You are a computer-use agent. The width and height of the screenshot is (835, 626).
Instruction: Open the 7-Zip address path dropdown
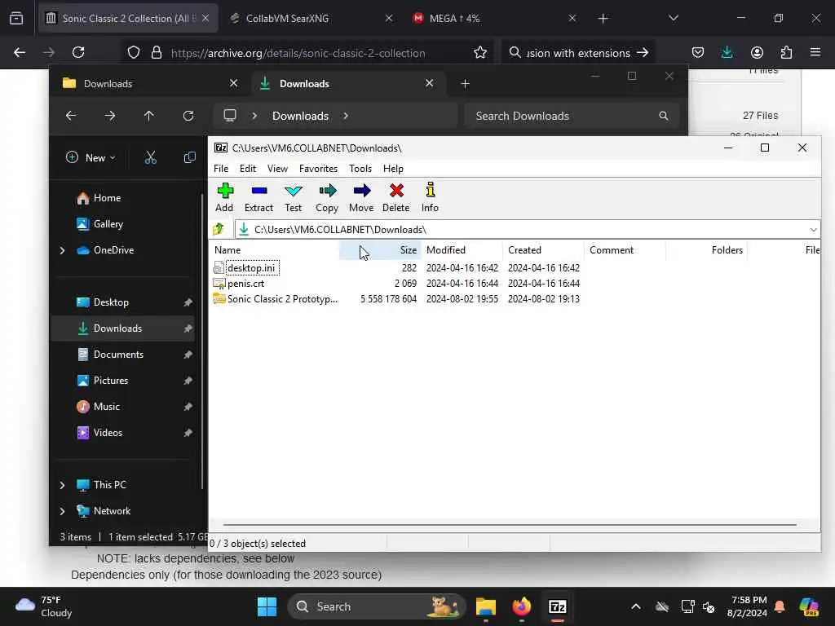click(x=813, y=229)
